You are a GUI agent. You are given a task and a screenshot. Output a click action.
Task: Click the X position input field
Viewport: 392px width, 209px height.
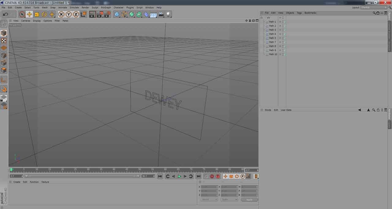tap(209, 187)
